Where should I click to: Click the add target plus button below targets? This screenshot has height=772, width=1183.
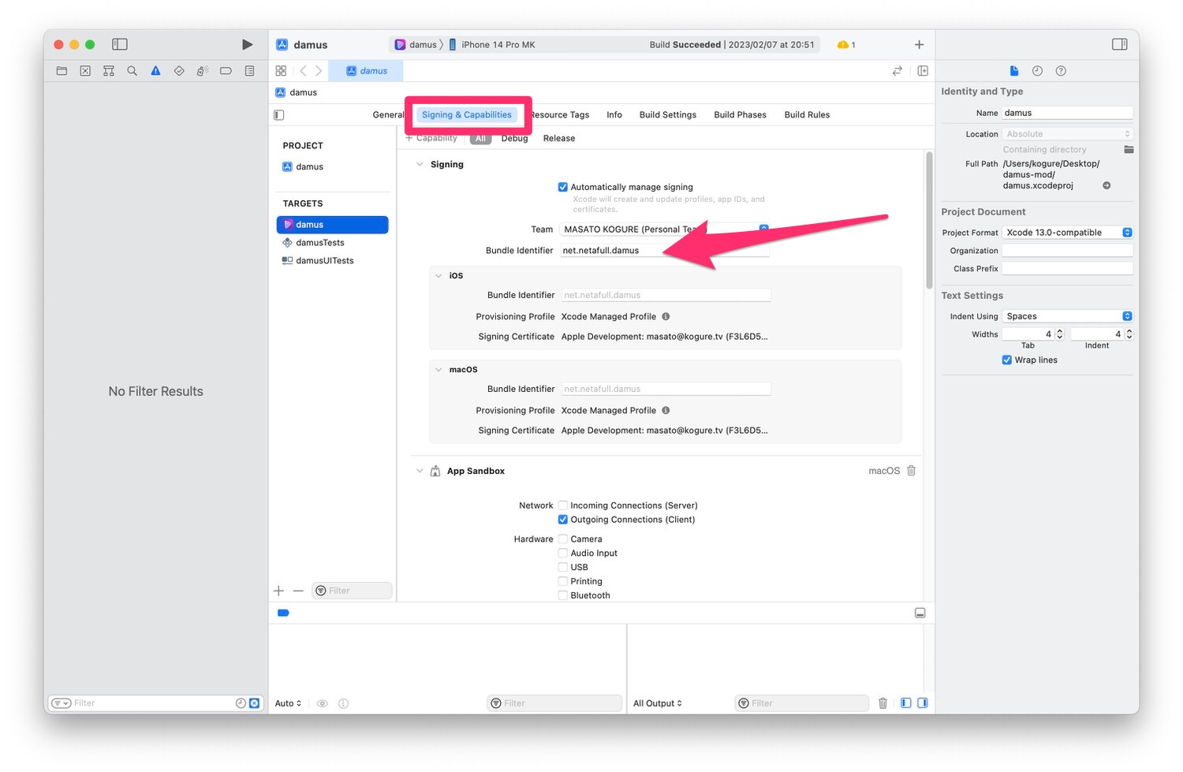click(x=278, y=591)
